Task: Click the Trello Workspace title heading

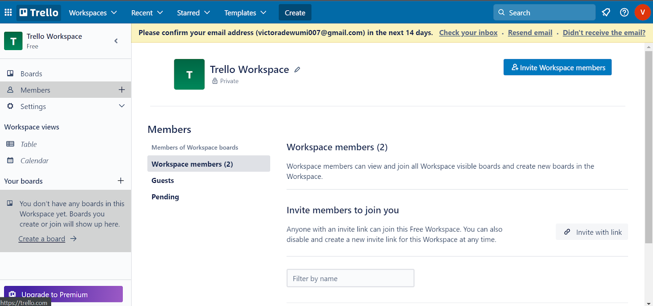Action: pyautogui.click(x=249, y=70)
